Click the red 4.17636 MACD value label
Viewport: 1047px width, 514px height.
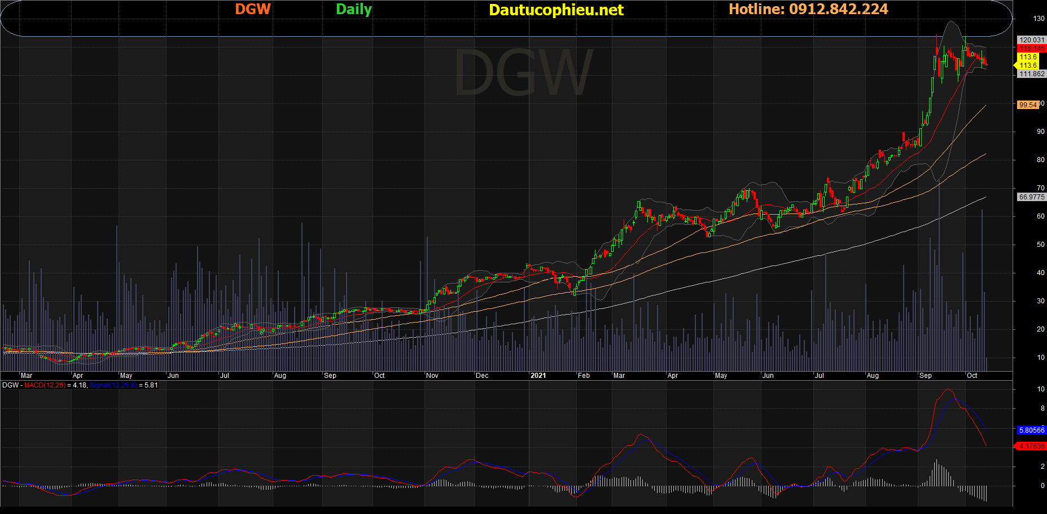(1031, 446)
